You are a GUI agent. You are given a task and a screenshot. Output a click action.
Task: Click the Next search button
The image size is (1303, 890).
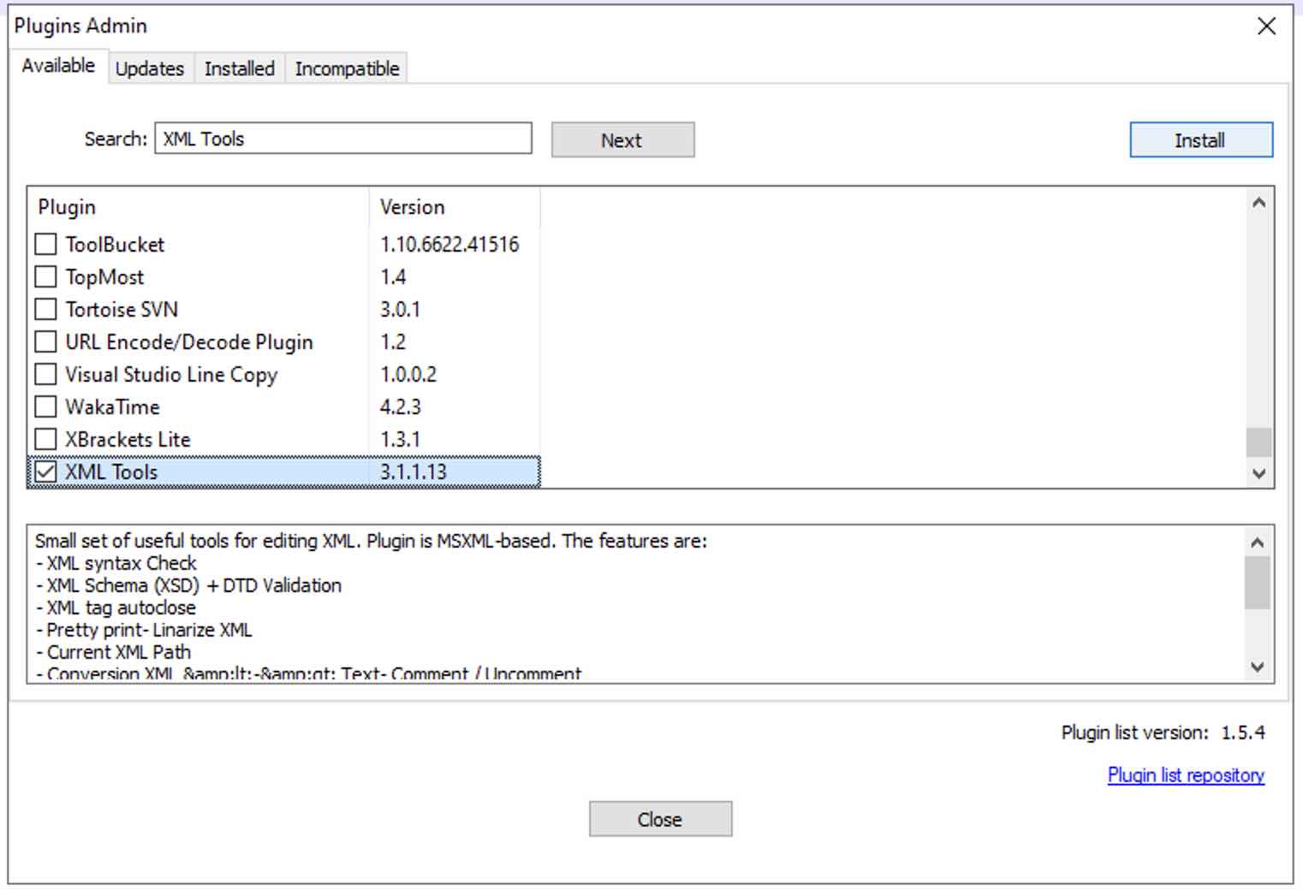coord(622,139)
